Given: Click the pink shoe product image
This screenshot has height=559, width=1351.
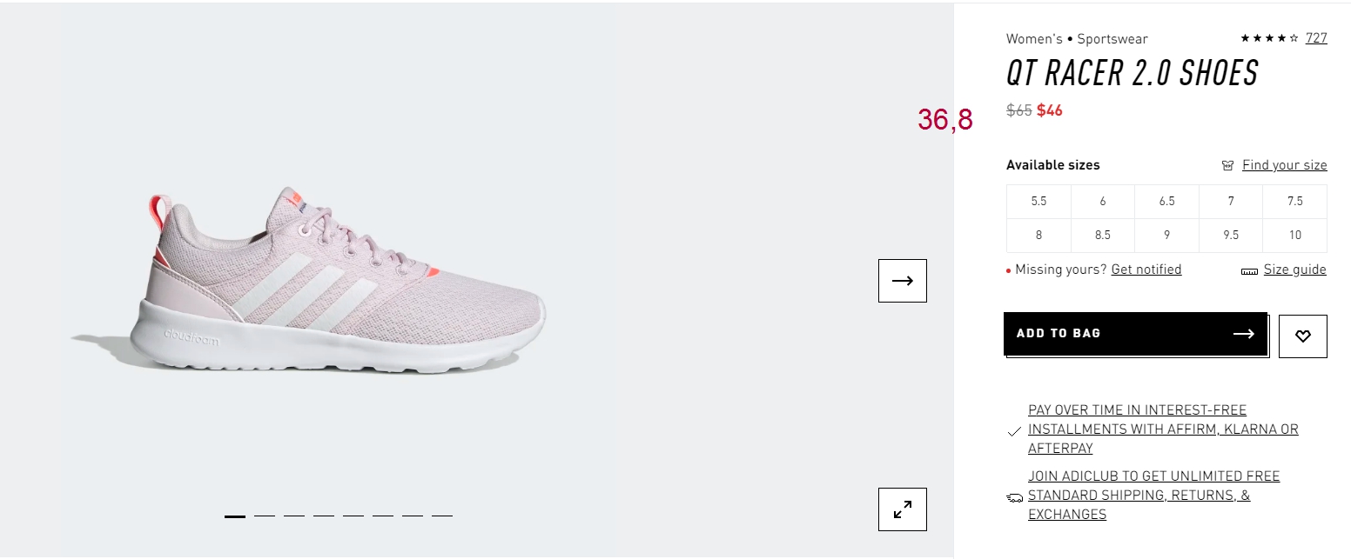Looking at the screenshot, I should [309, 281].
